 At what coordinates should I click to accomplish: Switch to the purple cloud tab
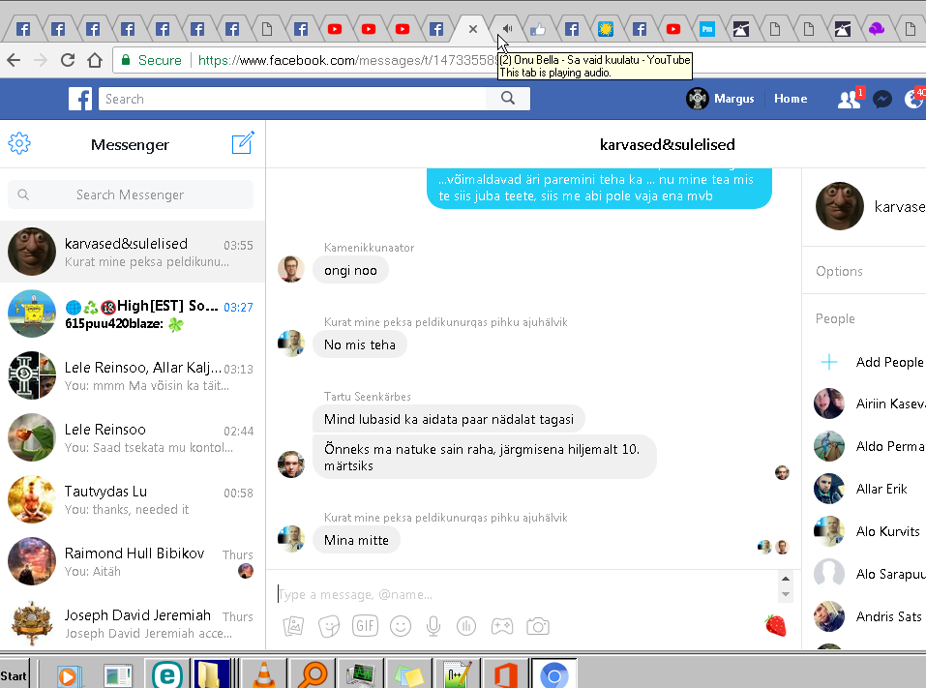point(877,29)
